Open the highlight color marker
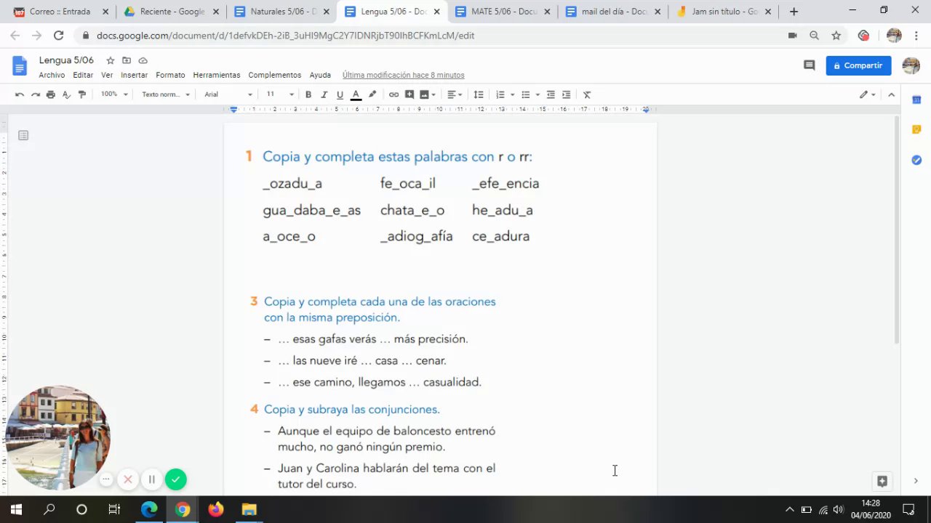This screenshot has height=523, width=931. 372,94
